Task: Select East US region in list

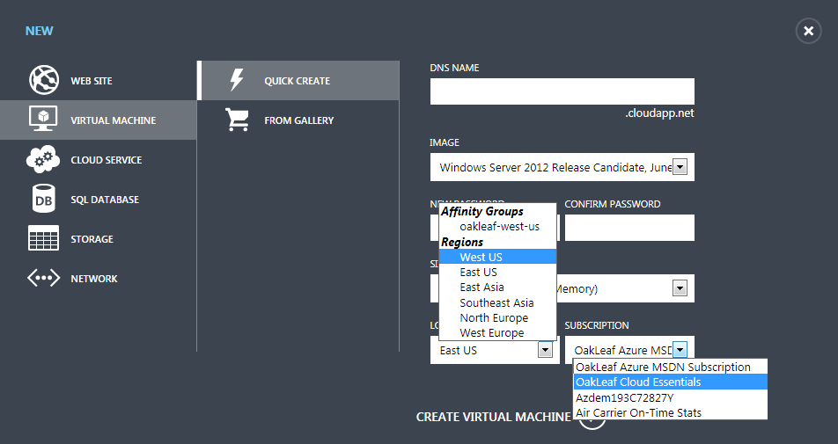Action: point(497,273)
